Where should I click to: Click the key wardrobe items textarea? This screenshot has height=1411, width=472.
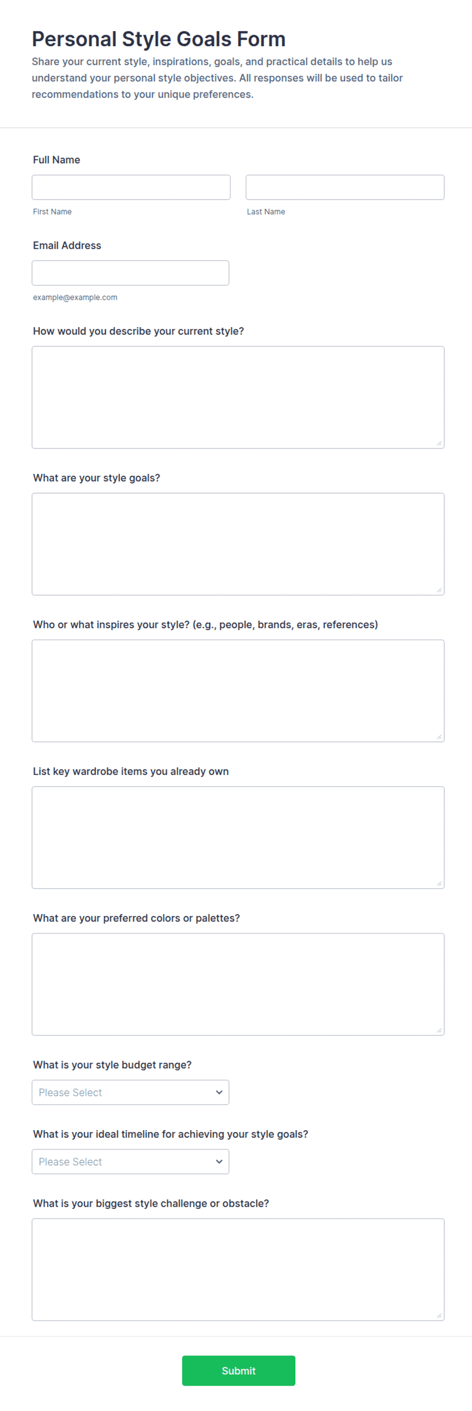[x=238, y=838]
